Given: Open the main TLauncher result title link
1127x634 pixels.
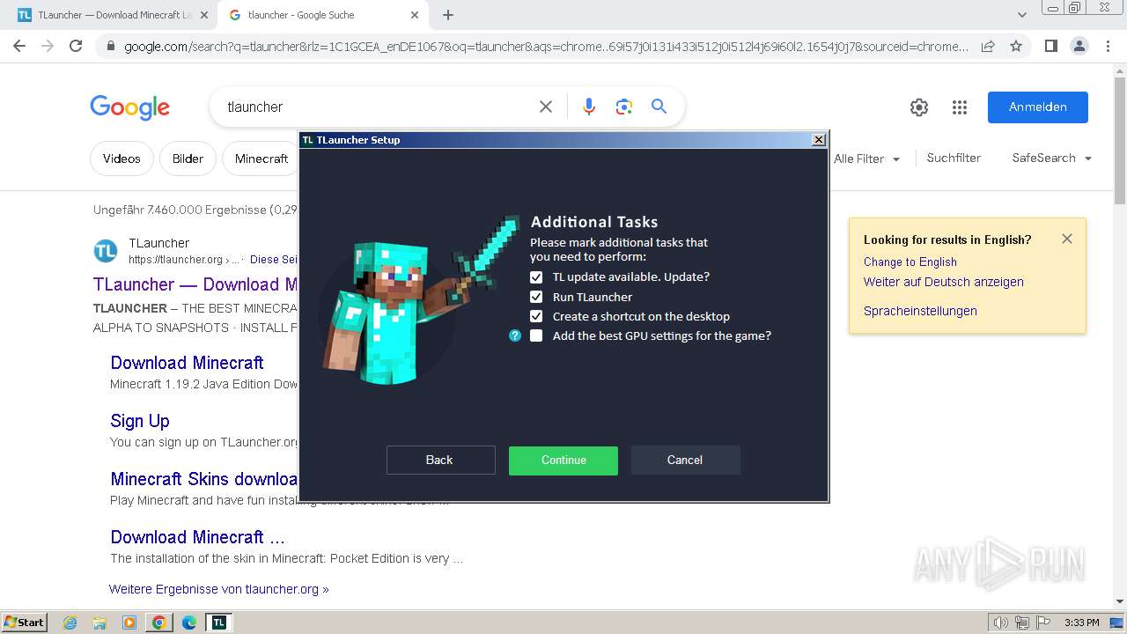Looking at the screenshot, I should 195,284.
